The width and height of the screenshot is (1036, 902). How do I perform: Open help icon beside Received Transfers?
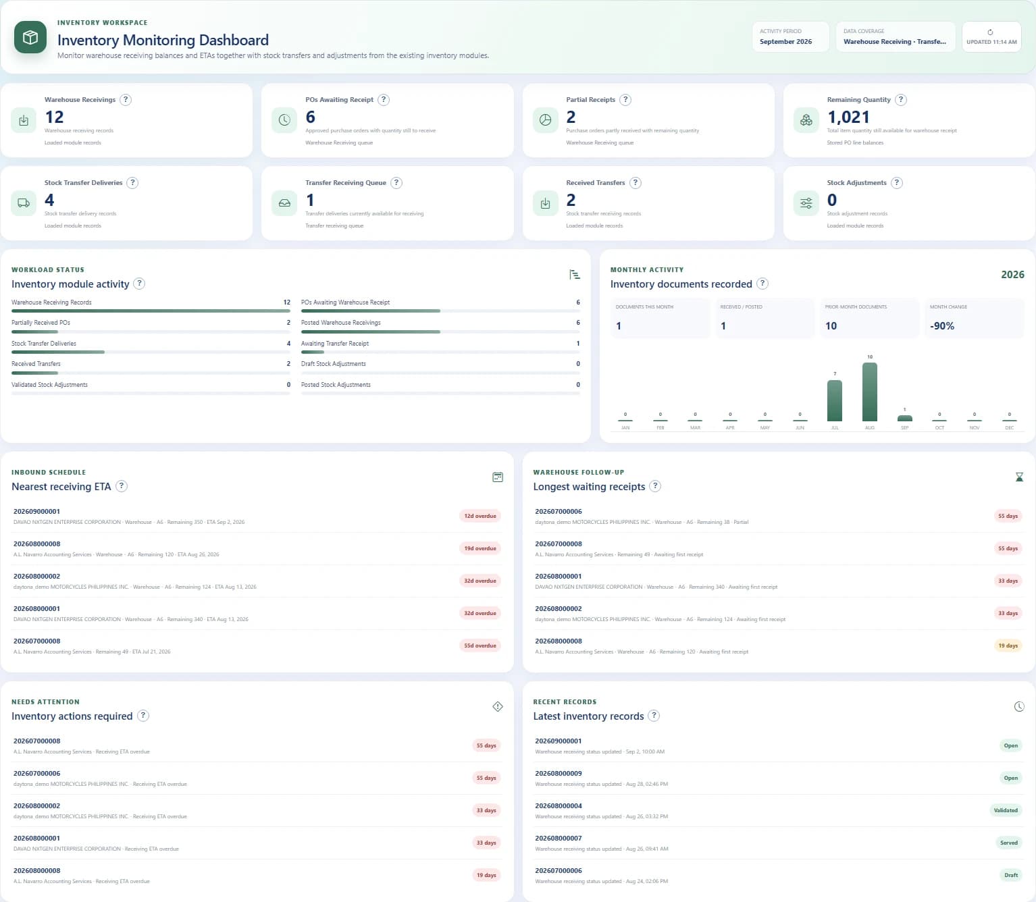[636, 183]
